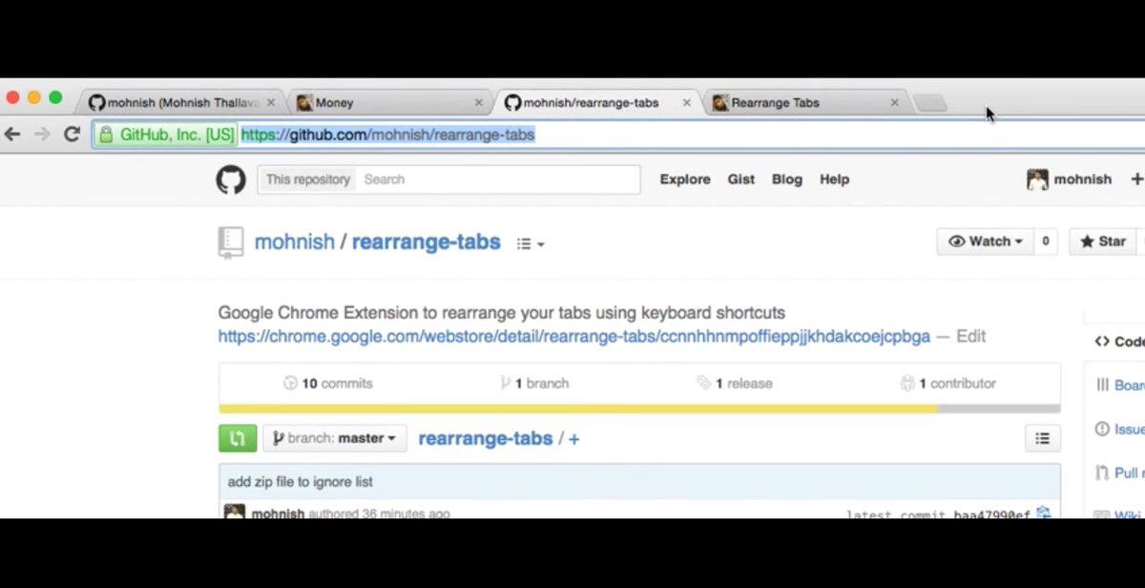
Task: Click the green lock security icon
Action: coord(106,135)
